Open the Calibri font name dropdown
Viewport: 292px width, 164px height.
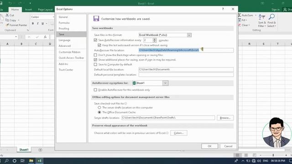53,17
